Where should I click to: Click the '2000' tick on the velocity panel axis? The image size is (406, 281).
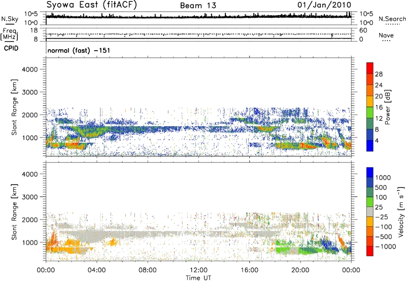click(x=29, y=220)
